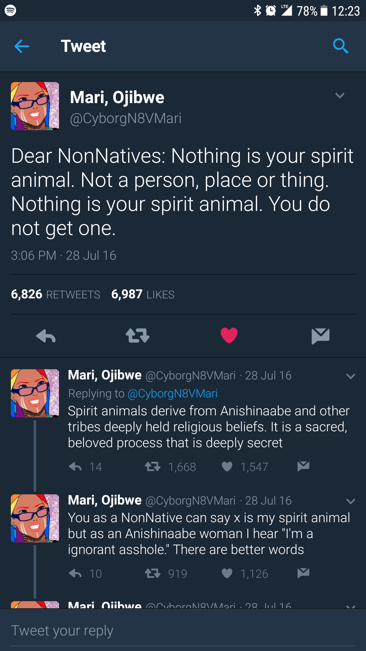Open options chevron on the second reply

tap(351, 501)
